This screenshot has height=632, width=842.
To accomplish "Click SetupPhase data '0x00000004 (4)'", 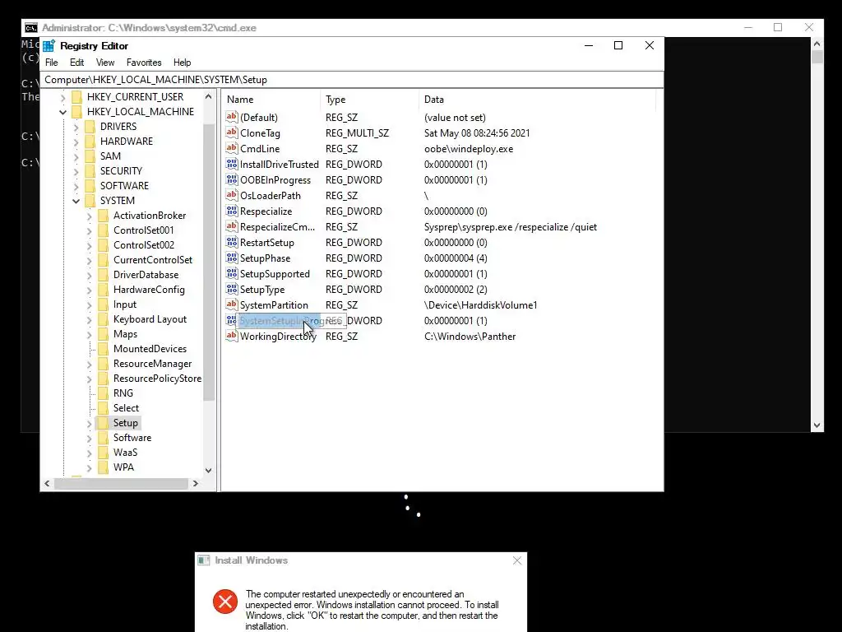I will (456, 258).
